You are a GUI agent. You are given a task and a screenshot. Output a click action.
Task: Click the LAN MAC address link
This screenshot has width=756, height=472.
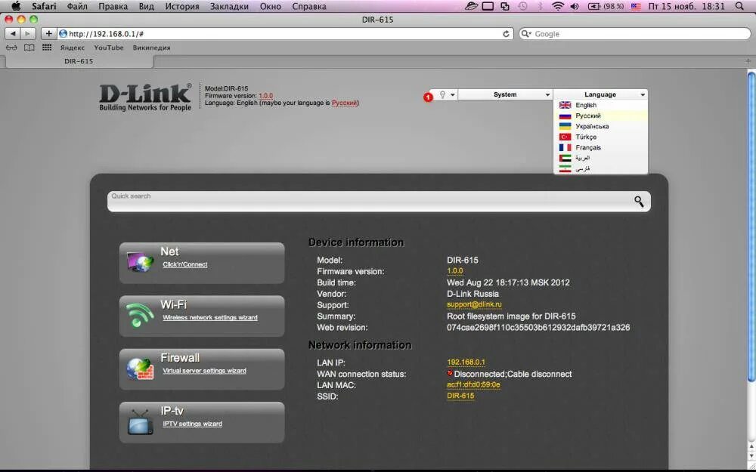pos(473,384)
